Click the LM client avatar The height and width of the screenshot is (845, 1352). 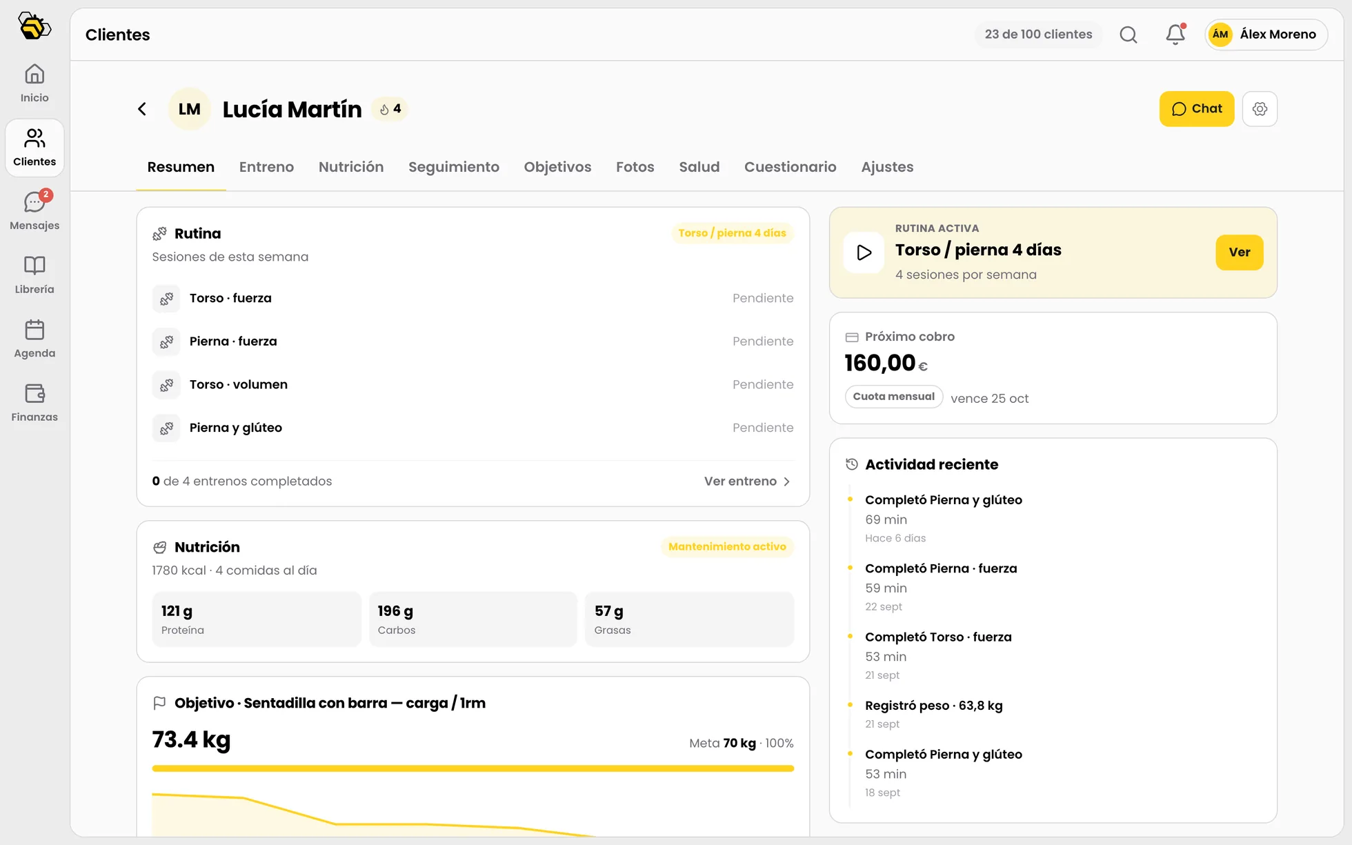[x=189, y=109]
